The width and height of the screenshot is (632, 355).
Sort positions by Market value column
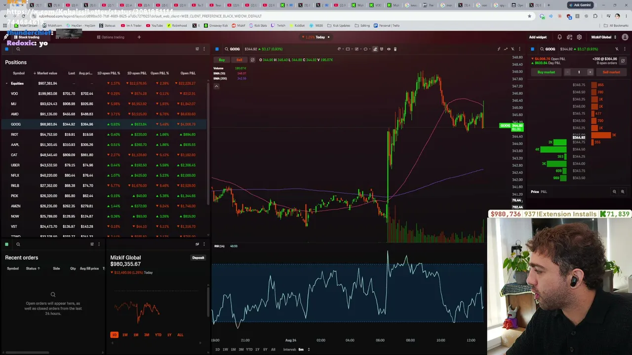[45, 73]
